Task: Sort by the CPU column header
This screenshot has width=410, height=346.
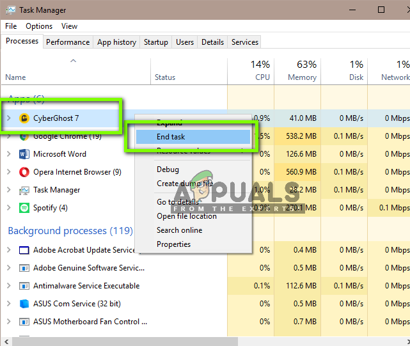Action: (251, 71)
